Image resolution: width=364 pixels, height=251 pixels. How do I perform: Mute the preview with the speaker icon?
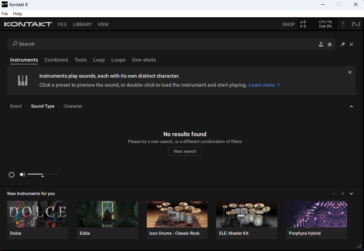pyautogui.click(x=22, y=174)
